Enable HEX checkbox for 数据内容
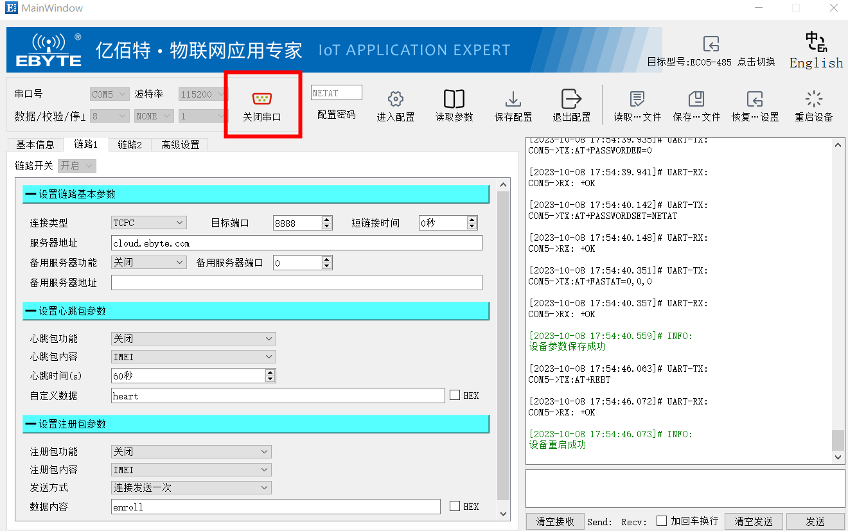848x531 pixels. click(455, 507)
